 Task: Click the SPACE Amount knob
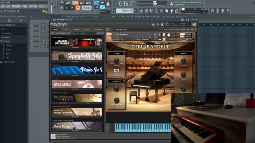click(x=184, y=61)
